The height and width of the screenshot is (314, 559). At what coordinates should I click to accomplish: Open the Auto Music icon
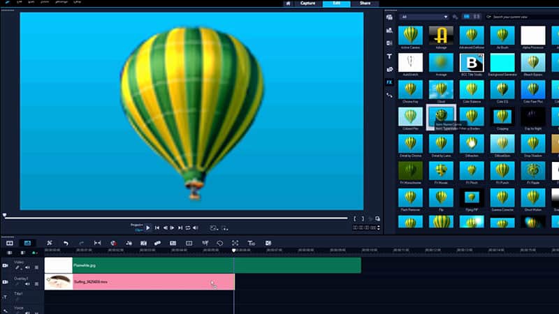click(143, 243)
